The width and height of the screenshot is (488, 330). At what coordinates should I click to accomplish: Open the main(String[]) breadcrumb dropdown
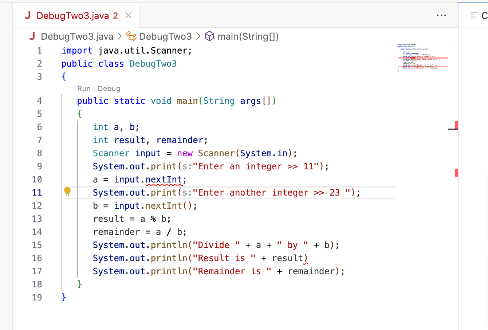pos(248,36)
